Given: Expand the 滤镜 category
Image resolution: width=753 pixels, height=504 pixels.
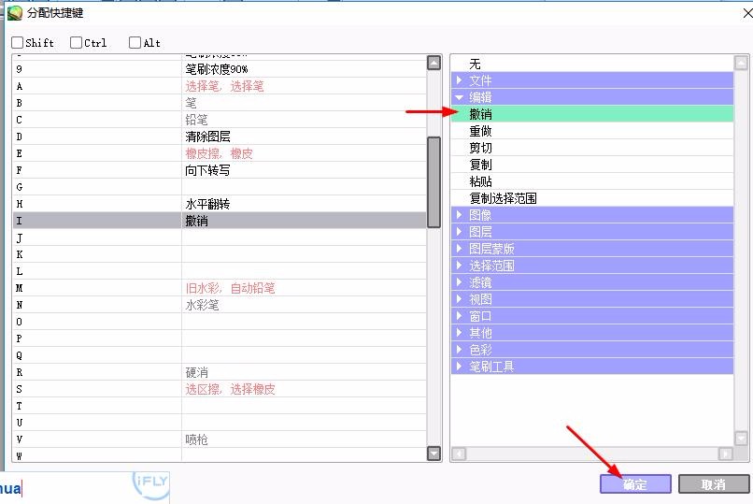Looking at the screenshot, I should pos(459,282).
